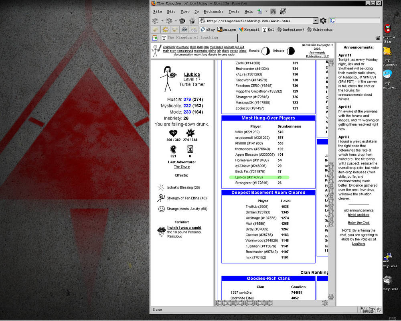Click the paw Go button beside the address bar

(323, 21)
